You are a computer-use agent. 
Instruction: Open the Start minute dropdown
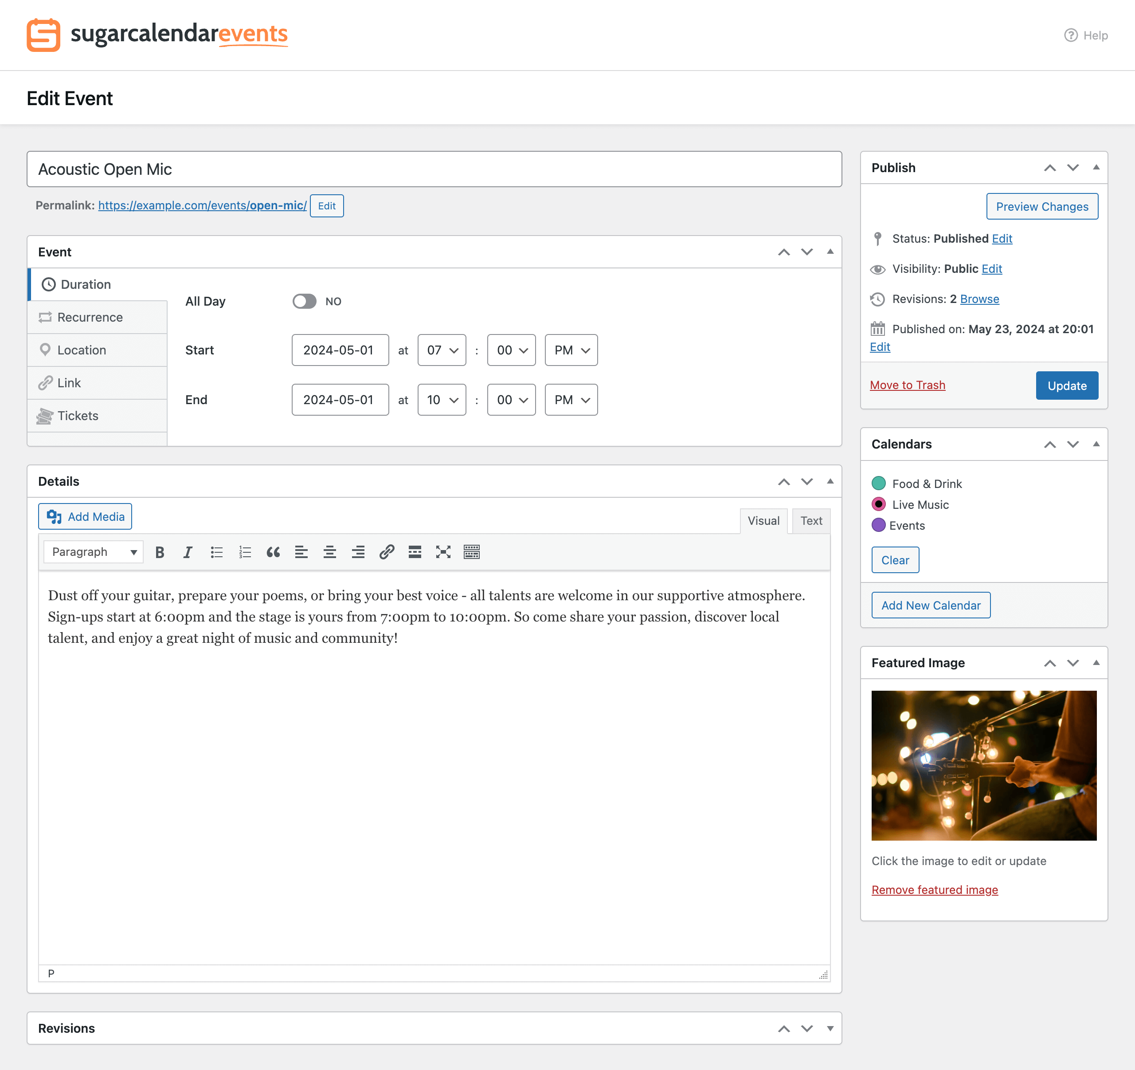(512, 350)
